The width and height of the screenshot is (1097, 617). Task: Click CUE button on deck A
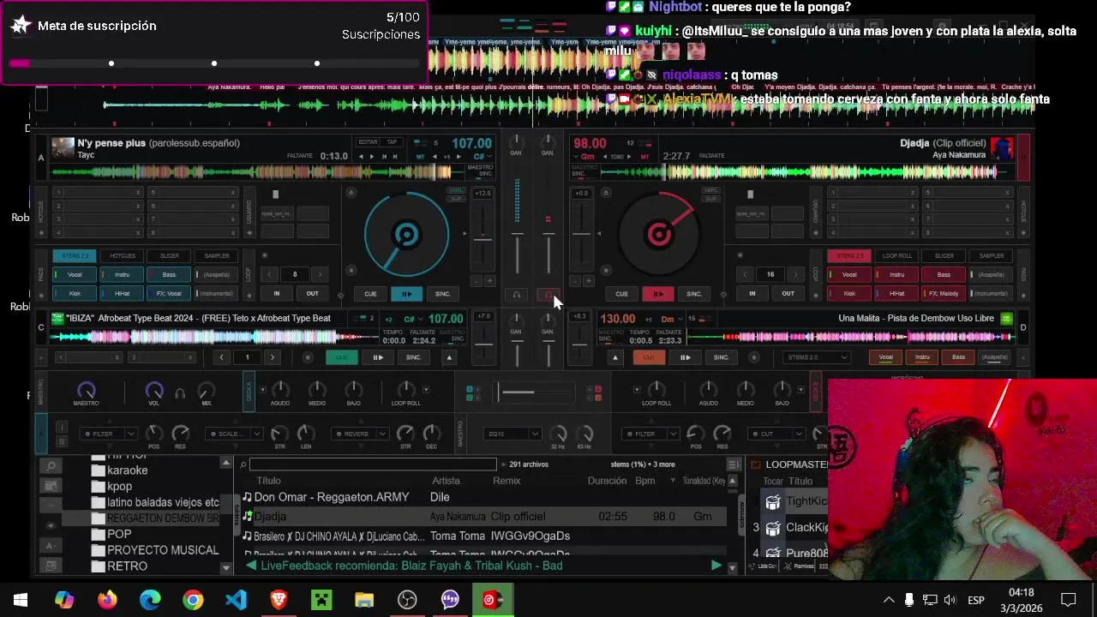[x=370, y=294]
